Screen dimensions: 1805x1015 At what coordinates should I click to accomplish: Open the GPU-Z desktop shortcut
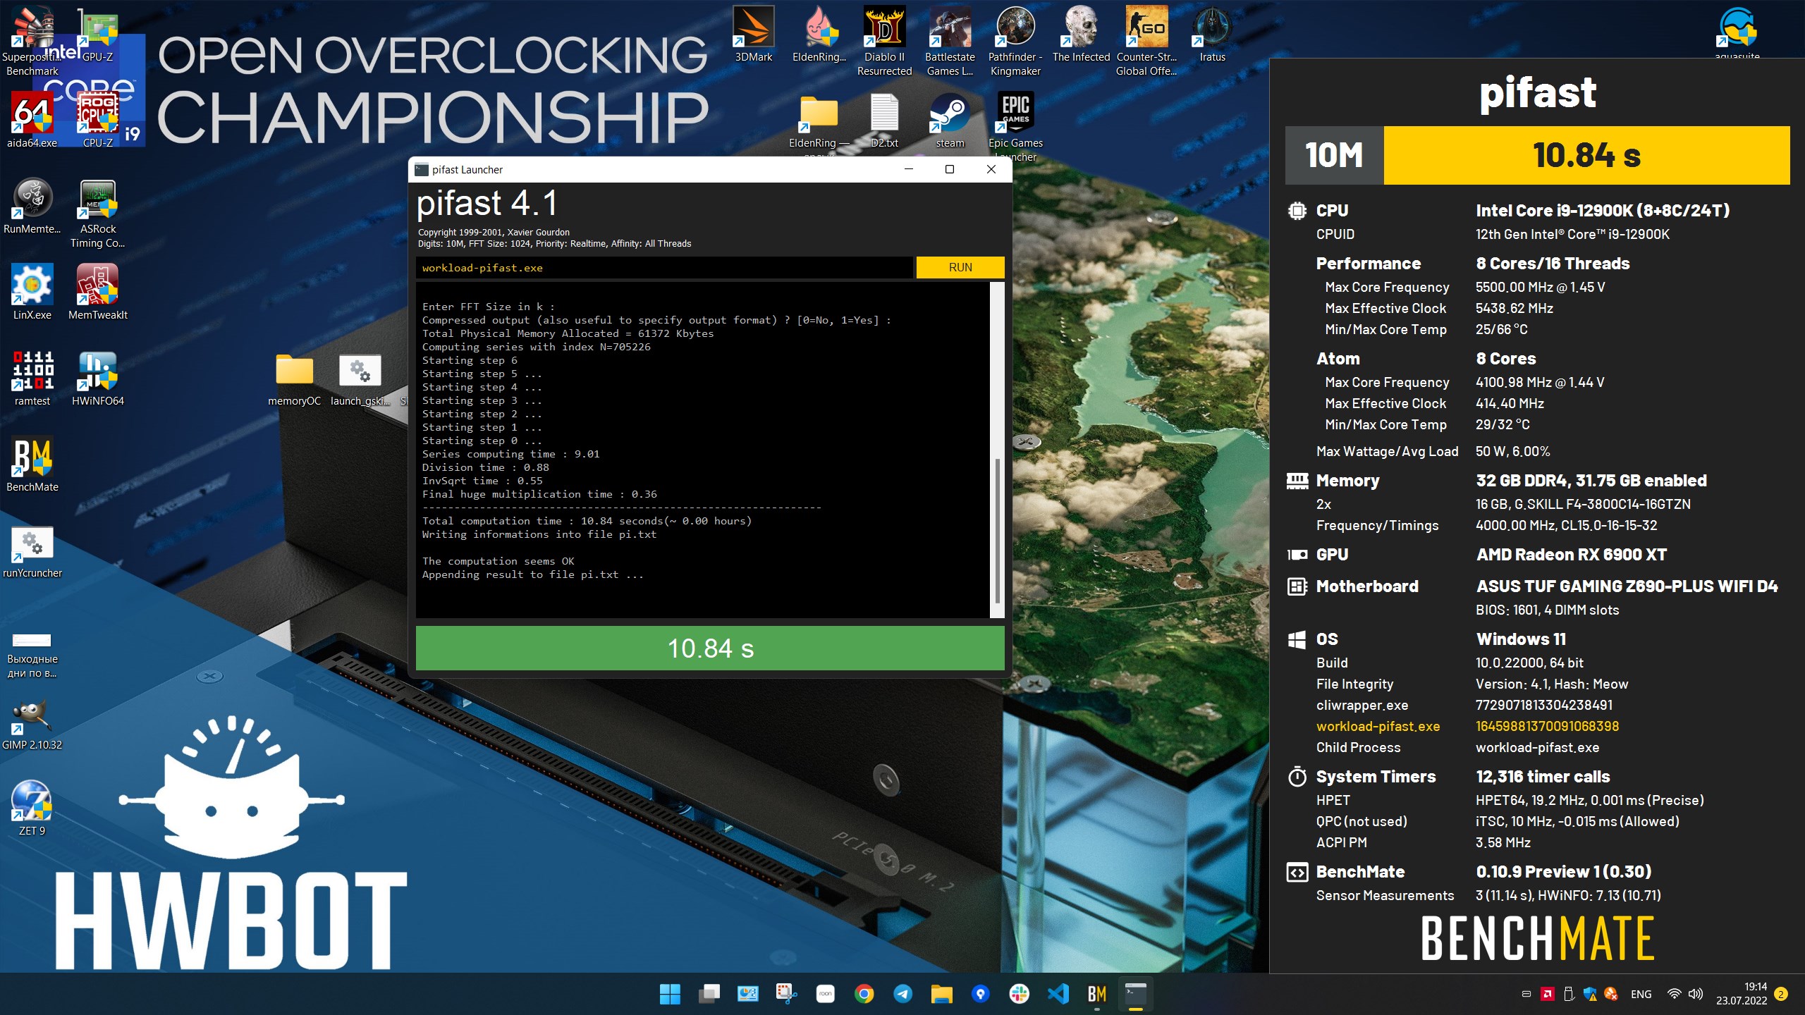pyautogui.click(x=98, y=35)
